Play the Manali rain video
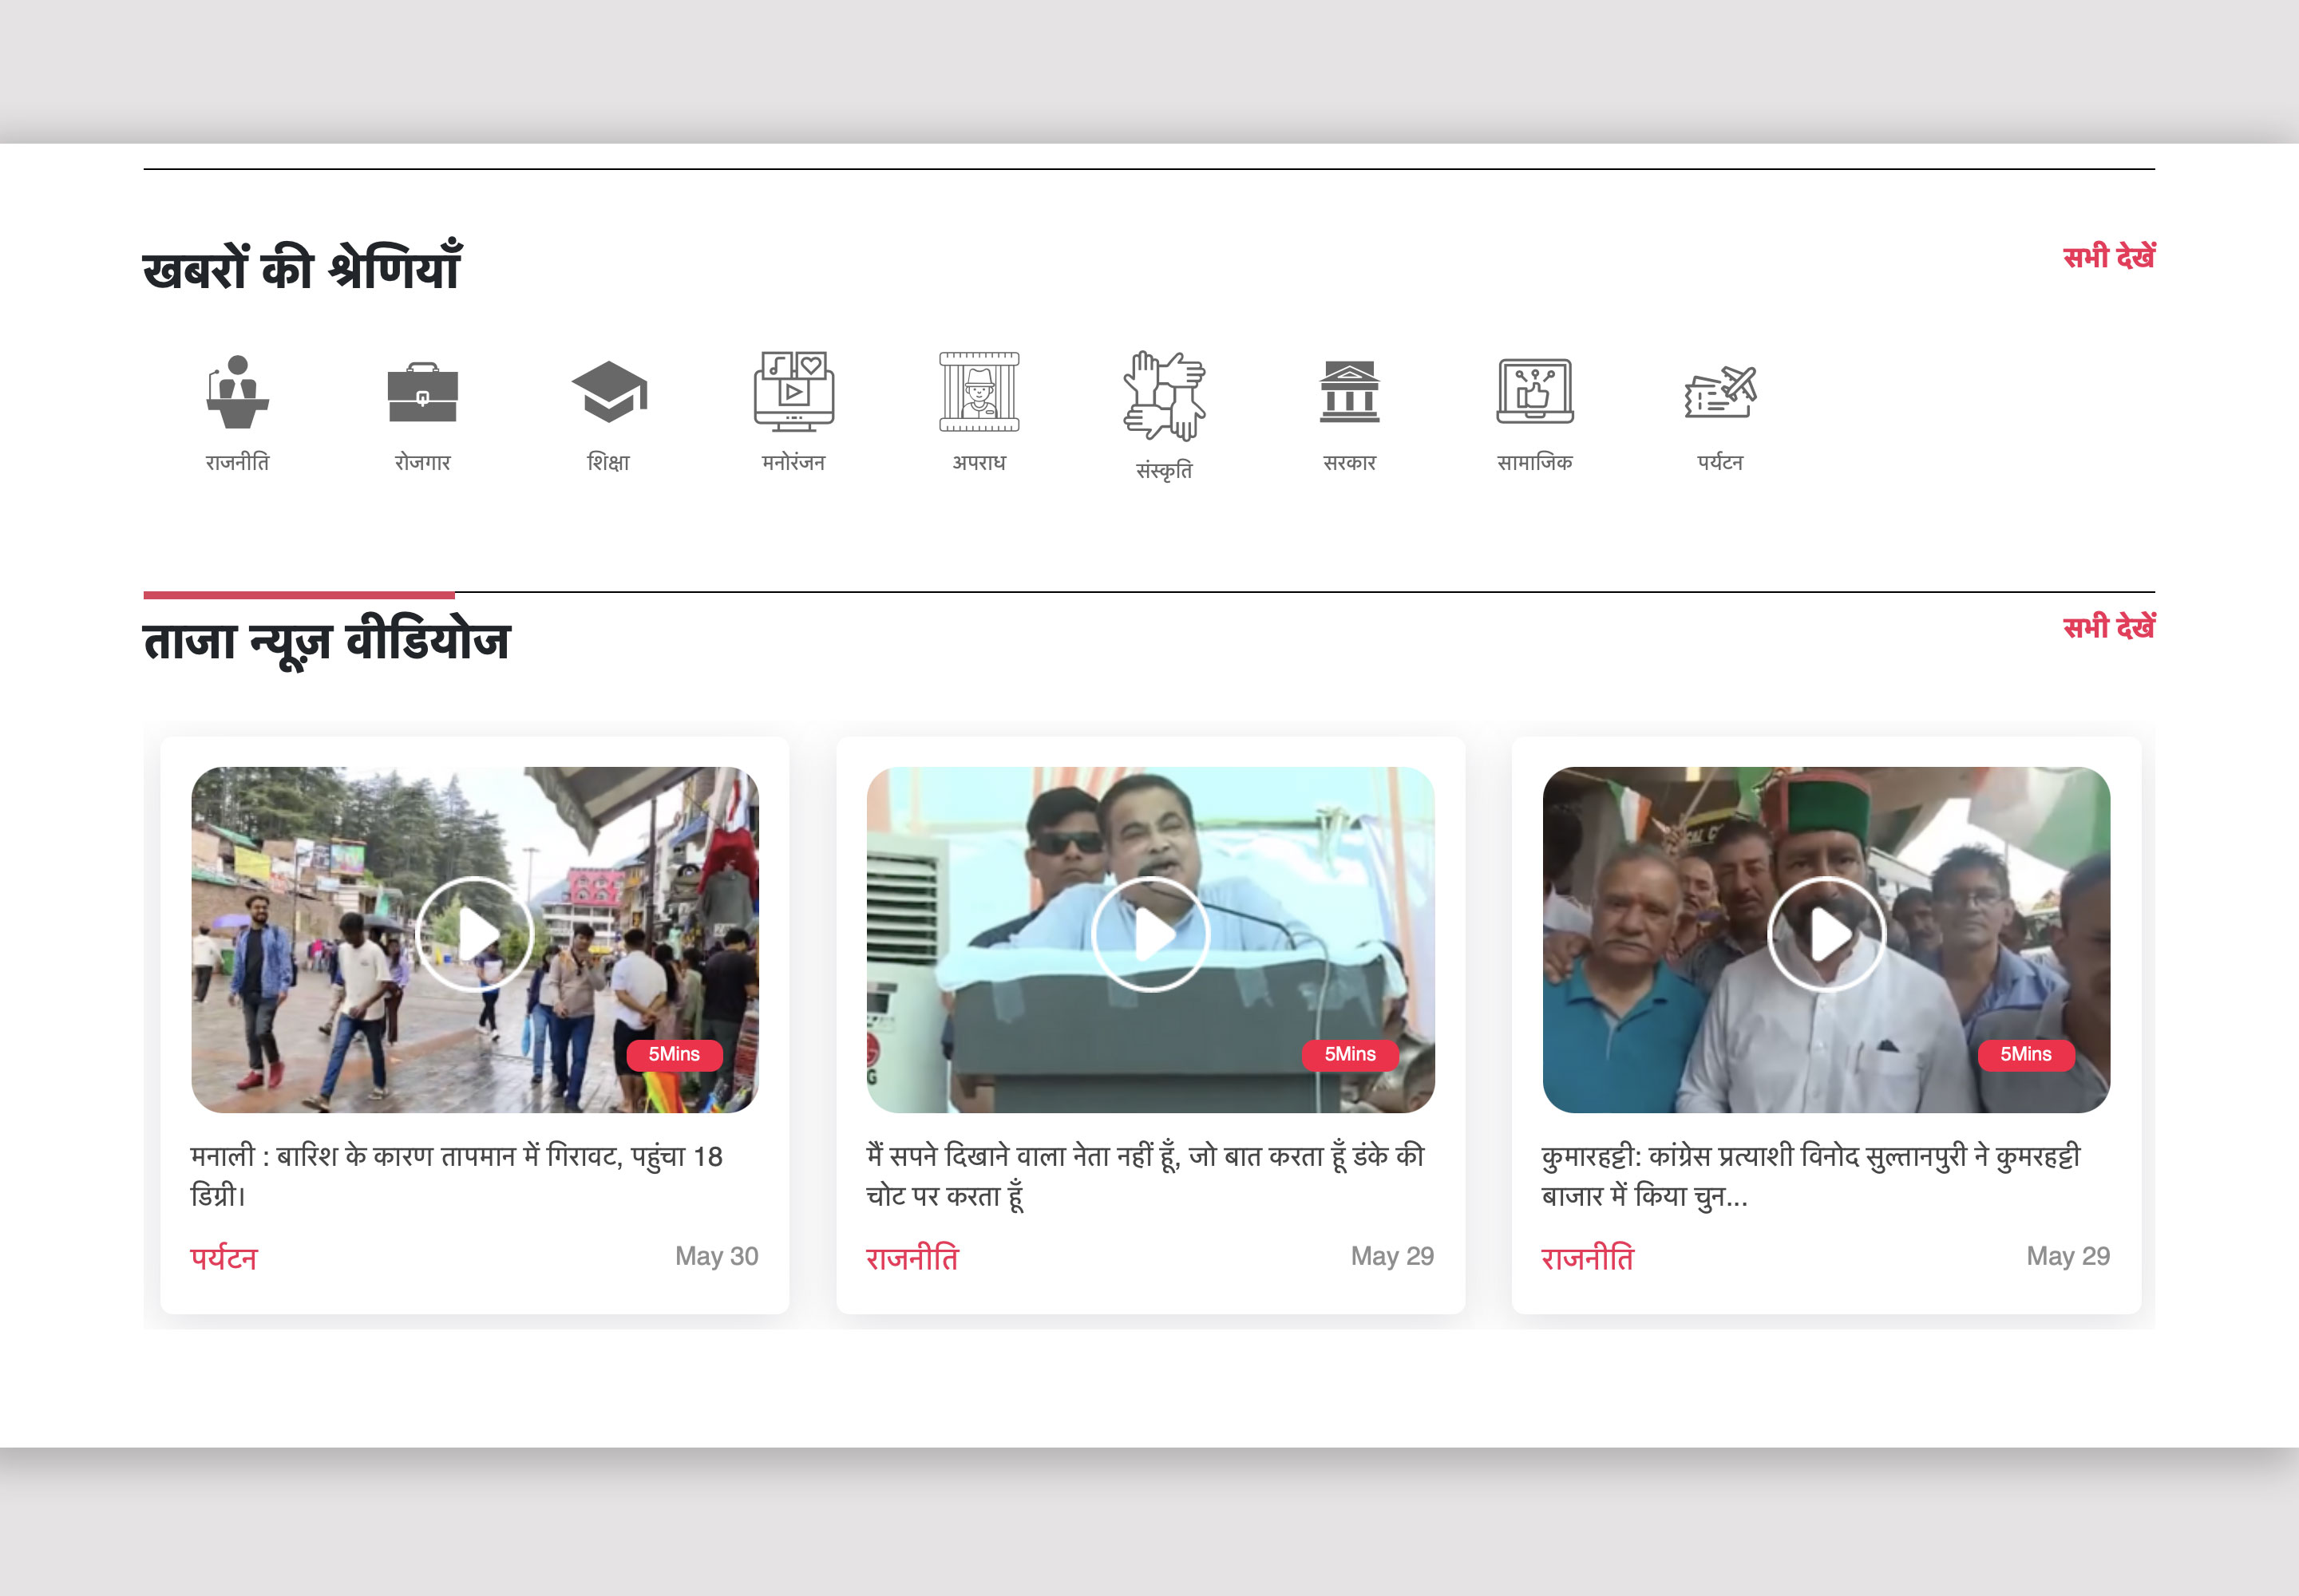 474,935
